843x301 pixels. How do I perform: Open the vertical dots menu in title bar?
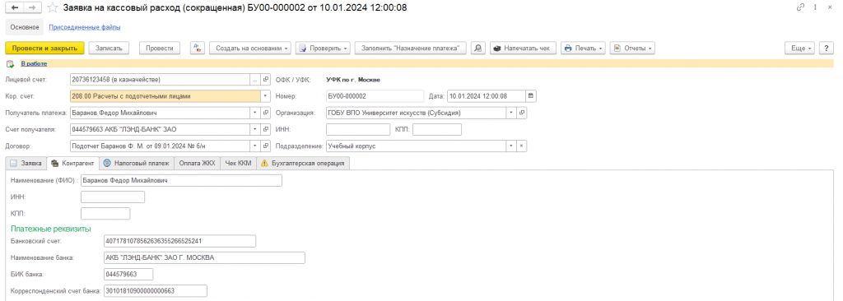[x=816, y=7]
